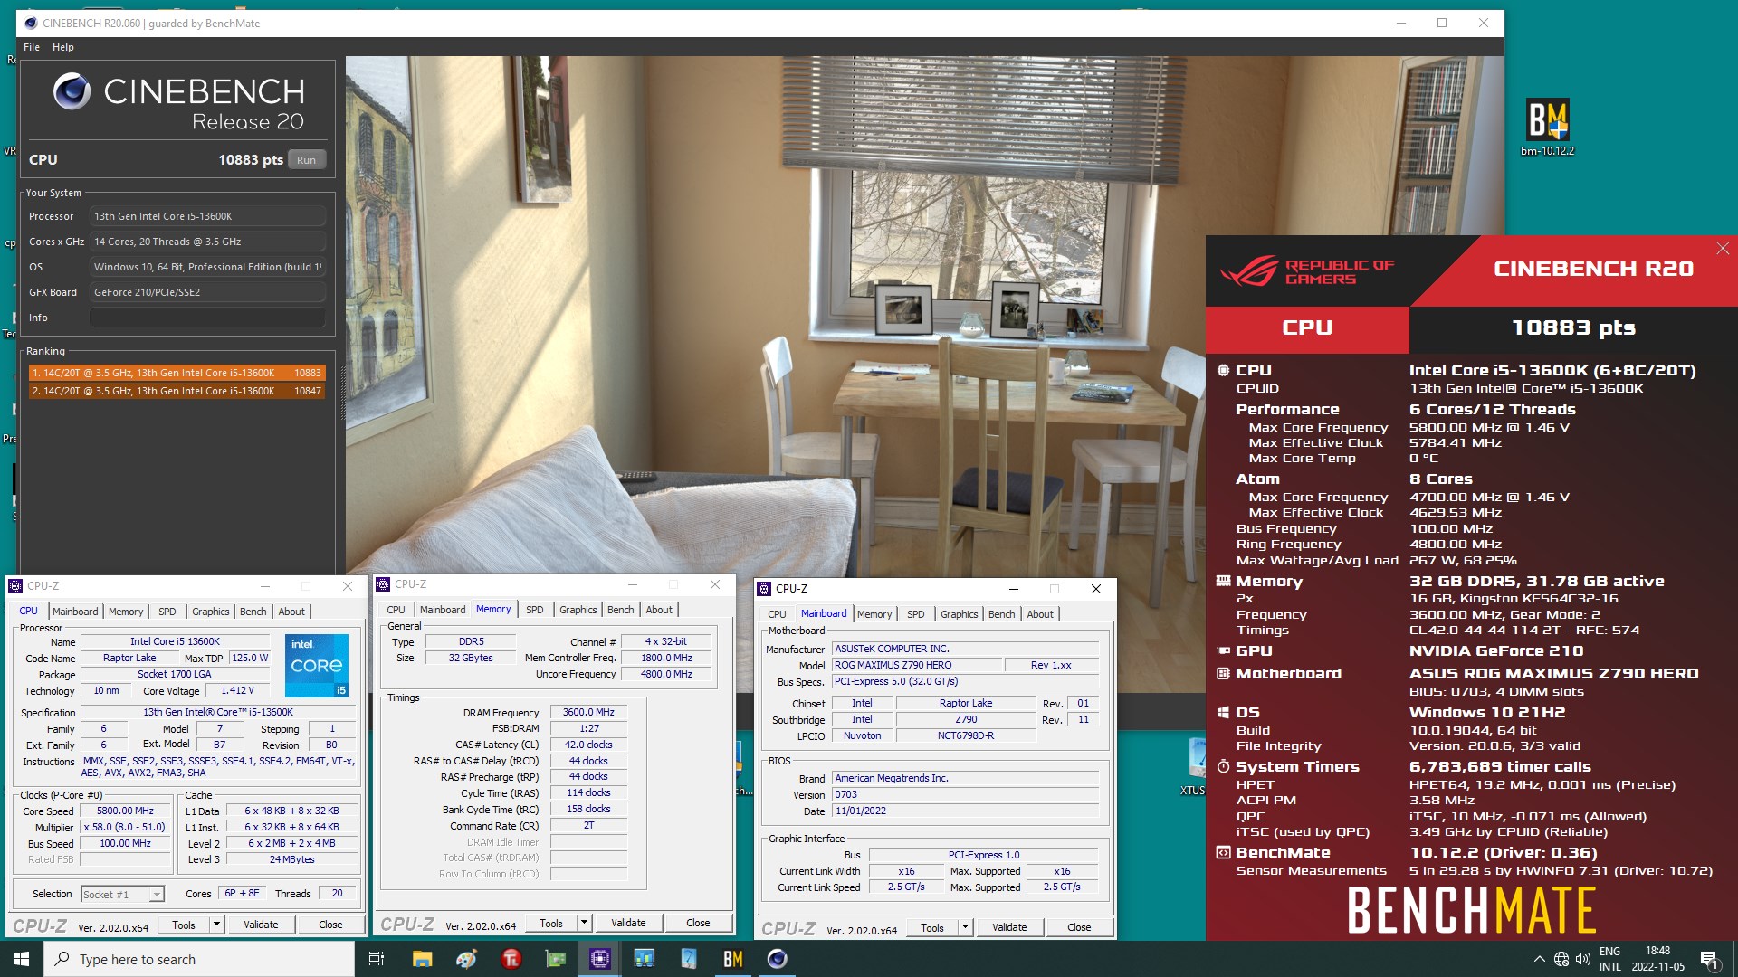Switch to Graphics tab in Mainboard window
Image resolution: width=1738 pixels, height=977 pixels.
[959, 614]
